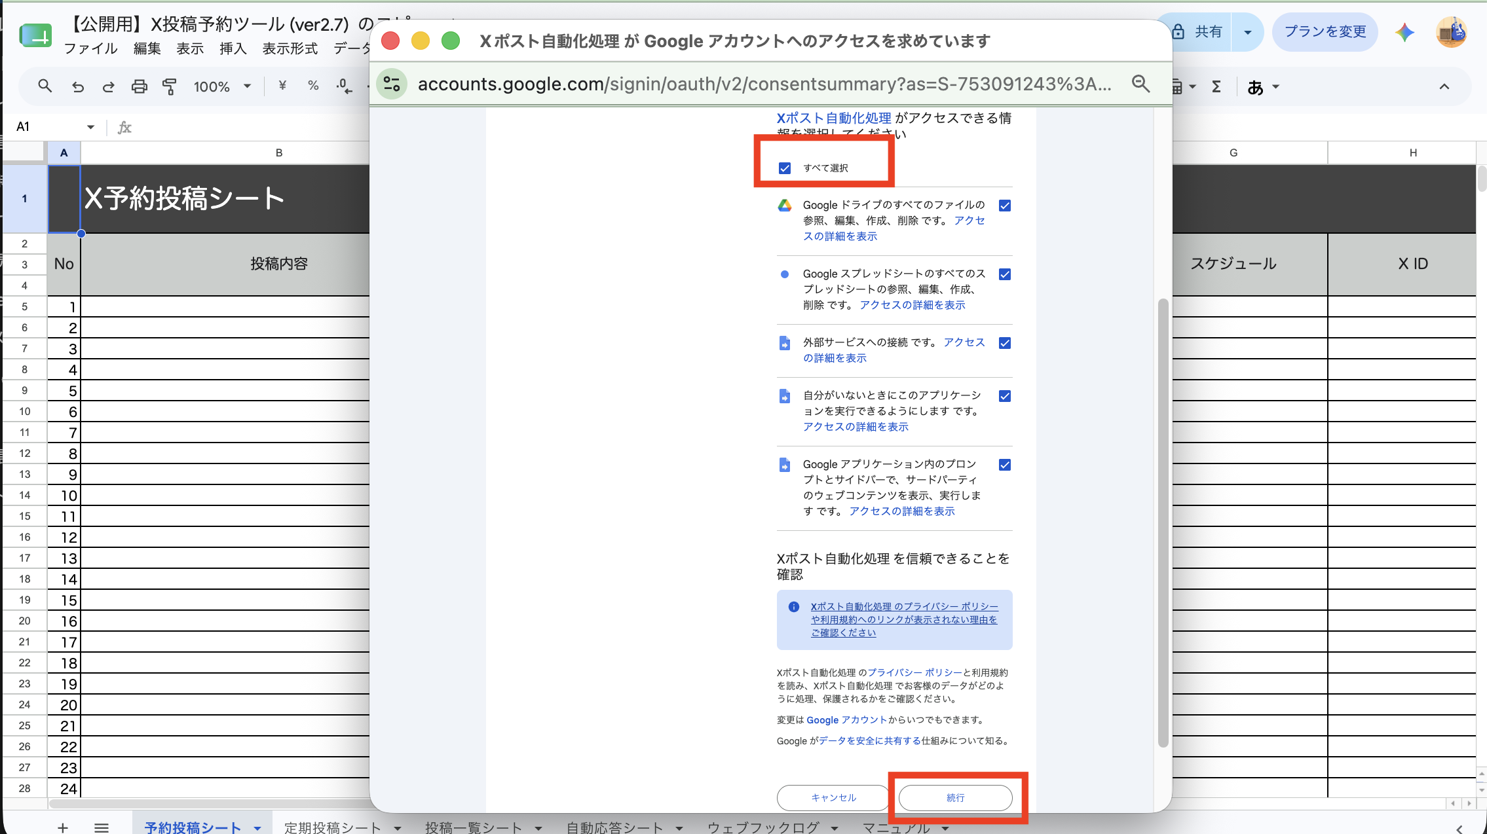The height and width of the screenshot is (834, 1487).
Task: Open the 表示形式 menu
Action: tap(290, 48)
